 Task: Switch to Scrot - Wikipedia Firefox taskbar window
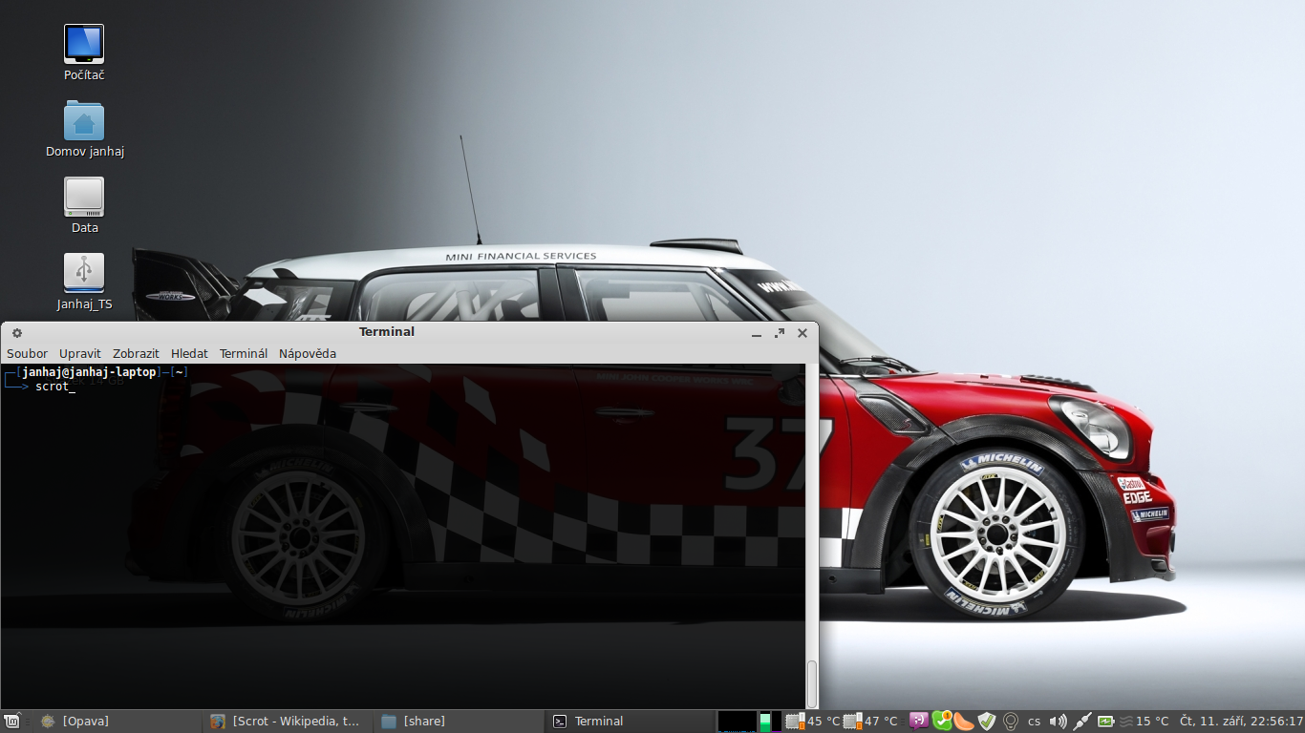tap(288, 722)
